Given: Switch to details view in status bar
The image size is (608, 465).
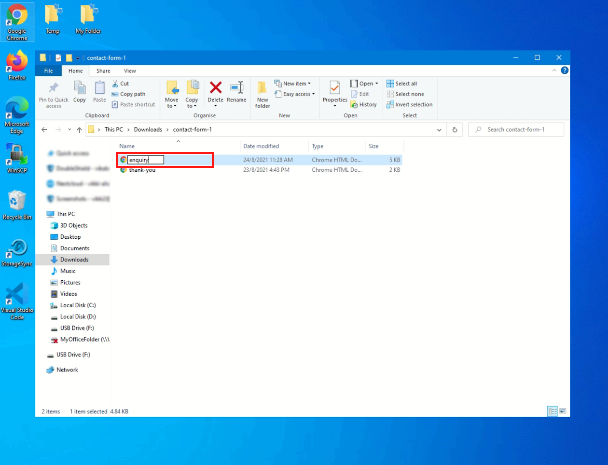Looking at the screenshot, I should [x=552, y=411].
